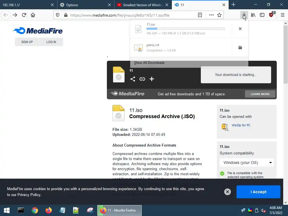Viewport: 288px width, 216px height.
Task: Click the large 11.iso file thumbnail
Action: 118,113
